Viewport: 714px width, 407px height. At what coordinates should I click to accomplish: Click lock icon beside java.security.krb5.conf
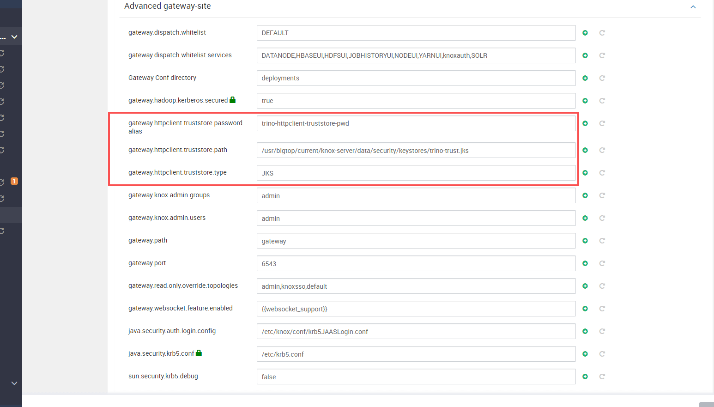(199, 353)
